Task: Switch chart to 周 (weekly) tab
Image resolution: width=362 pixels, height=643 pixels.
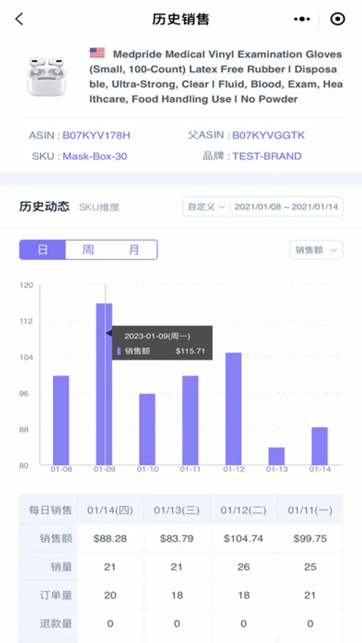Action: 88,250
